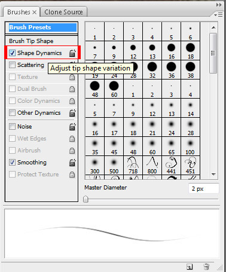Screen dimensions: 226x272
Task: Click the Airbrush lock icon
Action: (x=72, y=151)
